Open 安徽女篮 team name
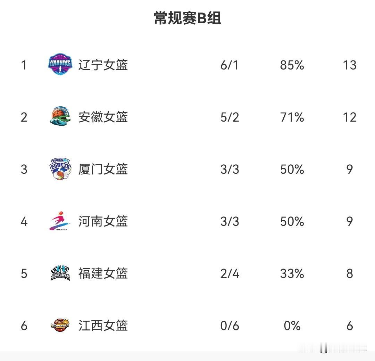This screenshot has width=375, height=361. [x=103, y=117]
